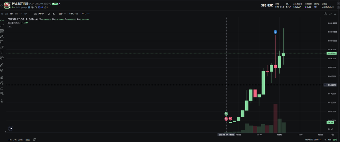Click the blue M marker above the candle
This screenshot has height=142, width=340.
275,32
